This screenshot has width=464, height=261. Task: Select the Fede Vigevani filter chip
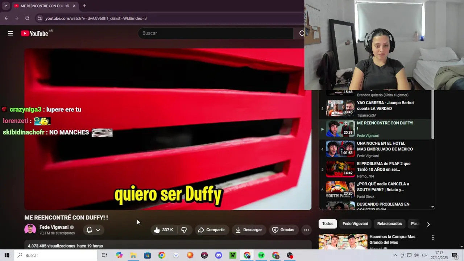[355, 224]
